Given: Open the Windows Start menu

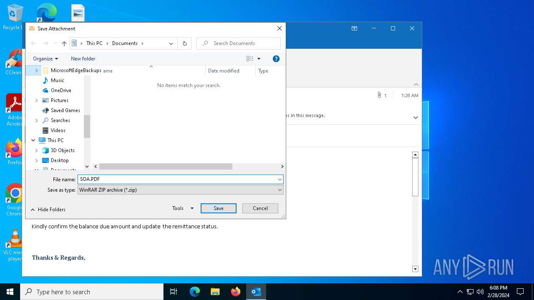Looking at the screenshot, I should 10,292.
